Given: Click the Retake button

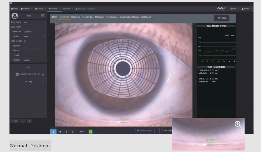Looking at the screenshot, I should coord(221,18).
